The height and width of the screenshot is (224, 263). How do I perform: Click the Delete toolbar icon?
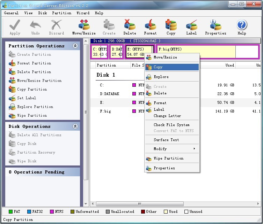coord(130,27)
